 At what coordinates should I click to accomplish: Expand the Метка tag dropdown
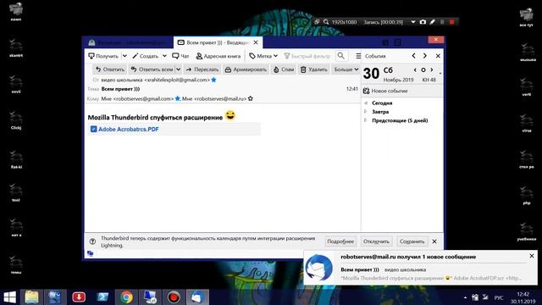pyautogui.click(x=263, y=56)
